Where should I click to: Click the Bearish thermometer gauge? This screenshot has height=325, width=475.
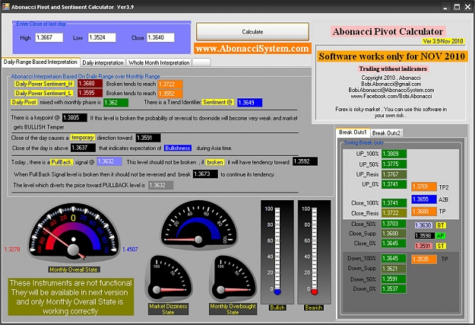[x=314, y=252]
